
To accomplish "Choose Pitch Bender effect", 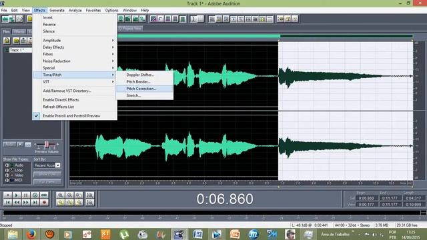I will coord(145,81).
